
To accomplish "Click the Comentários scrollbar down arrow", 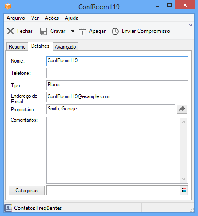I will (184, 179).
